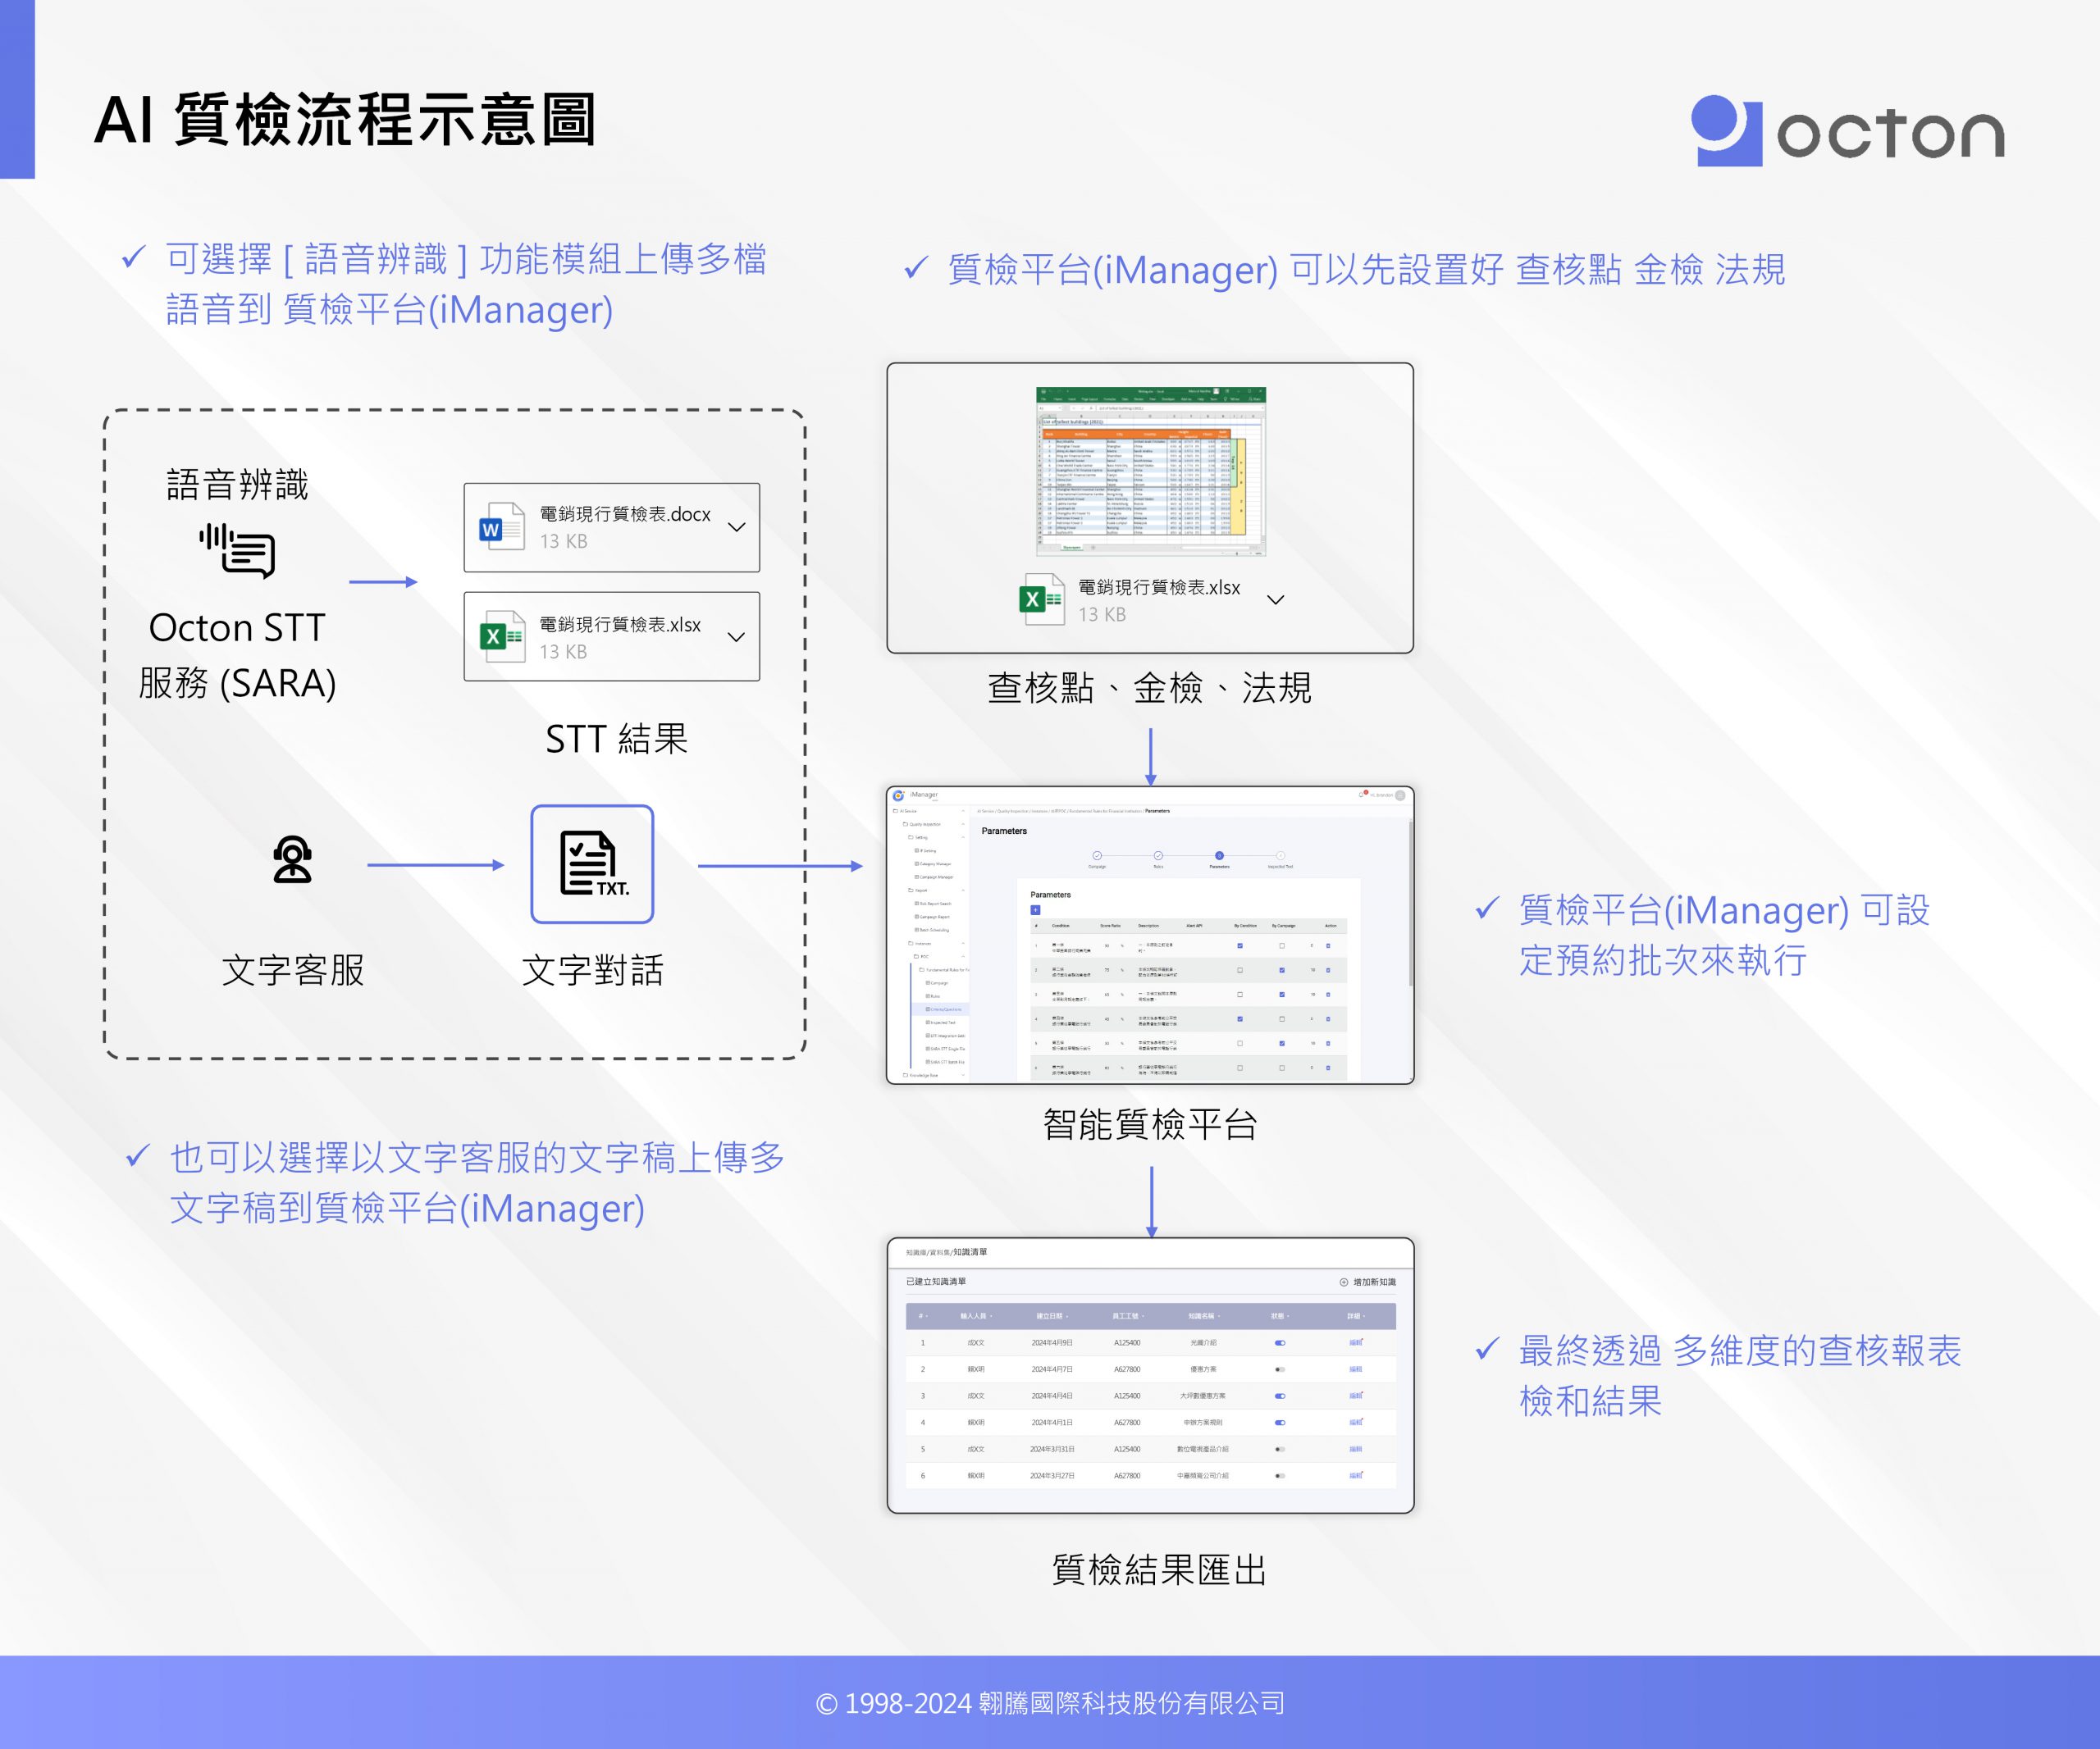Image resolution: width=2100 pixels, height=1749 pixels.
Task: Click the 語音辨識 speech recognition icon
Action: (x=237, y=551)
